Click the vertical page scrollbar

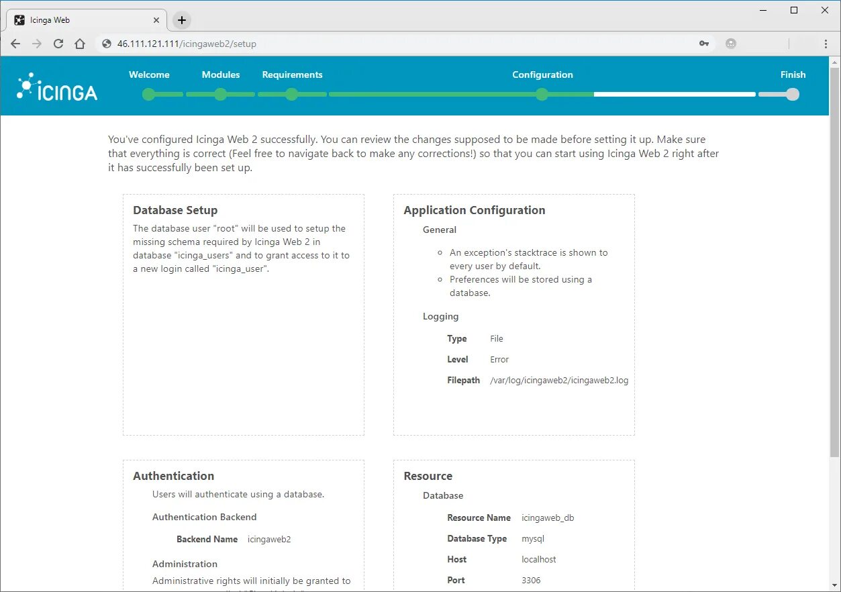coord(834,262)
